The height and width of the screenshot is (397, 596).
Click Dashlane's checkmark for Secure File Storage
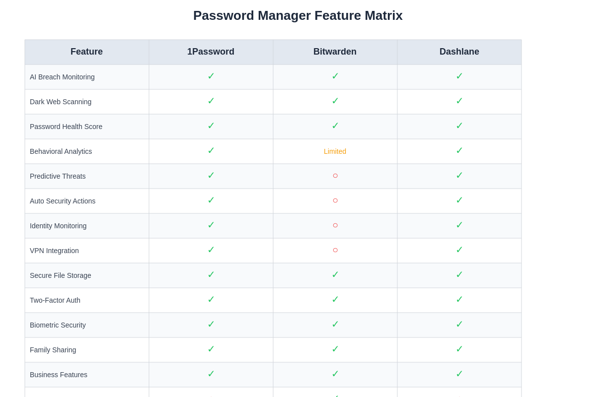(459, 275)
